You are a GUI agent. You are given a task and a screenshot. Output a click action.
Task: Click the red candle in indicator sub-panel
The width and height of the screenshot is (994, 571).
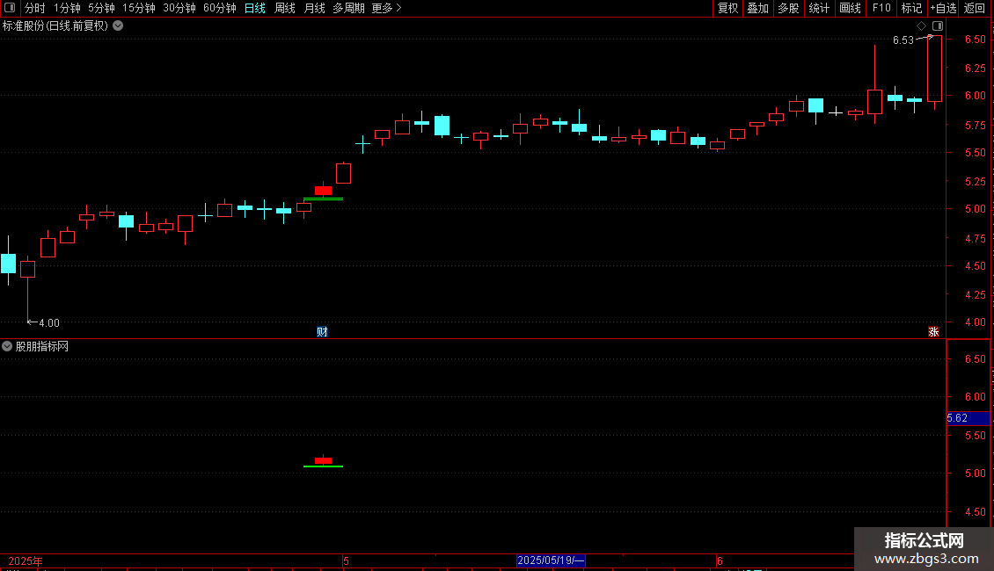pos(324,460)
